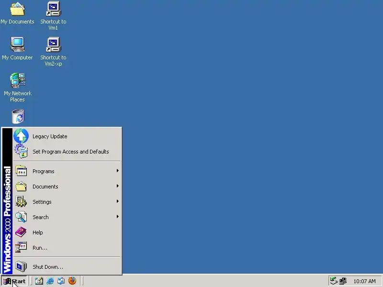This screenshot has height=287, width=383.
Task: Expand the Settings submenu arrow
Action: click(x=117, y=201)
